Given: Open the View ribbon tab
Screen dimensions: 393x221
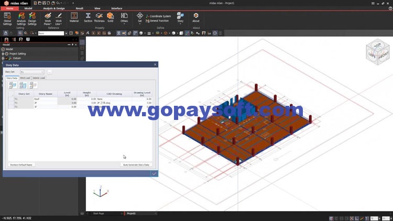Looking at the screenshot, I should (x=97, y=8).
